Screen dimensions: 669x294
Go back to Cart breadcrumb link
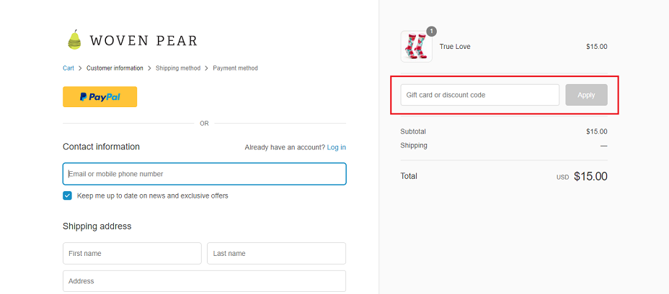pos(68,68)
